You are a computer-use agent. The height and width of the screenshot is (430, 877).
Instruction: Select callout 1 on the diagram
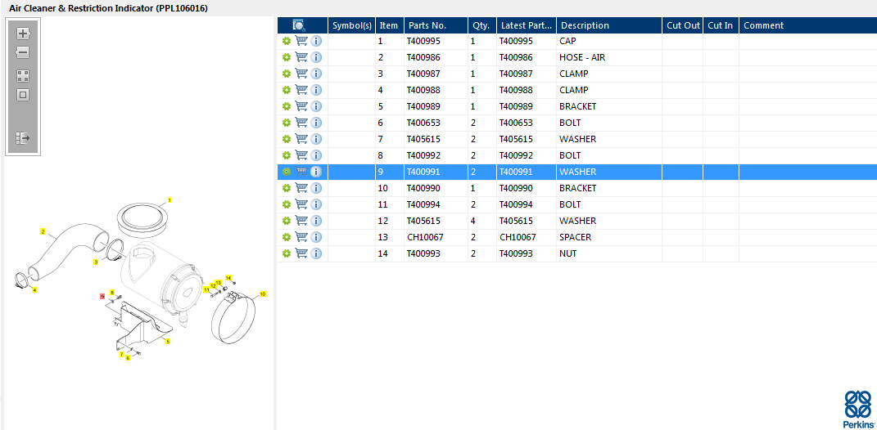coord(170,200)
